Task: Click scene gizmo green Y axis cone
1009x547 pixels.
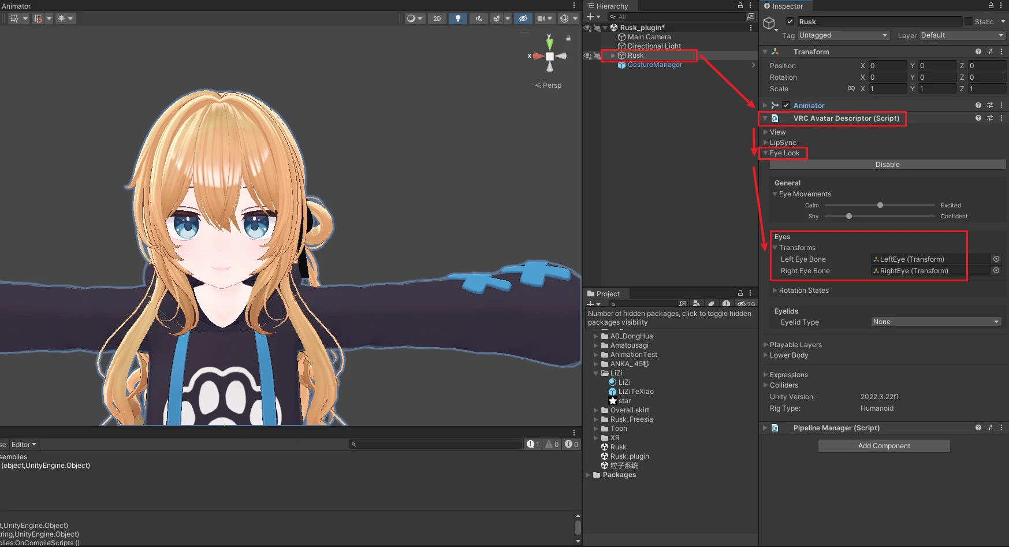Action: tap(550, 43)
